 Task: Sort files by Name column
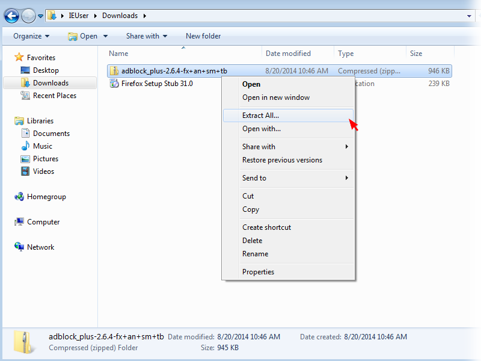[x=118, y=54]
